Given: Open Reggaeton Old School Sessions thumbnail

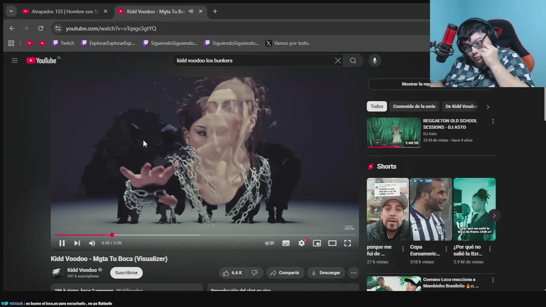Looking at the screenshot, I should (394, 133).
